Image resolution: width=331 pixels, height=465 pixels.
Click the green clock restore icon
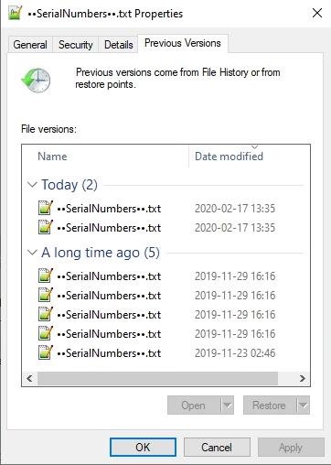pos(36,81)
